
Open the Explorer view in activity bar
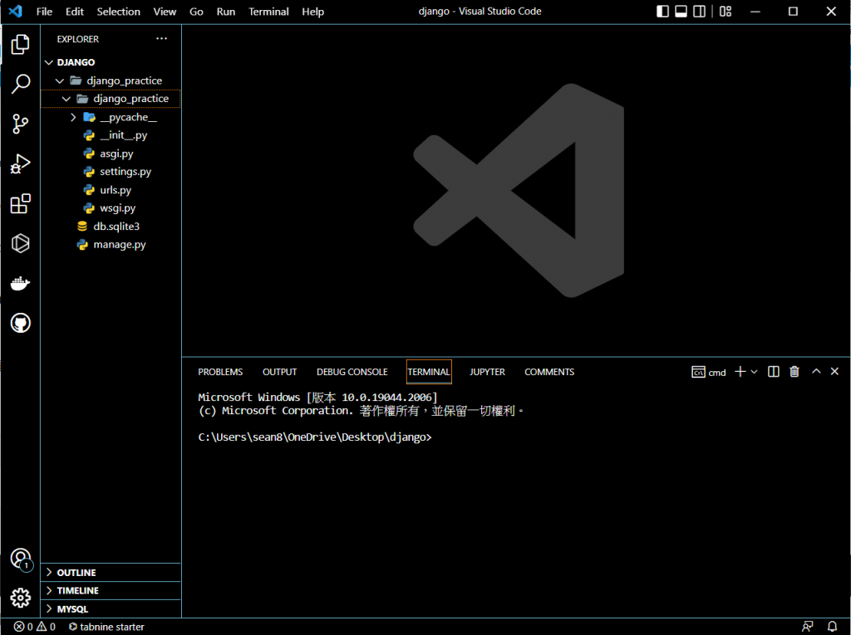(20, 44)
